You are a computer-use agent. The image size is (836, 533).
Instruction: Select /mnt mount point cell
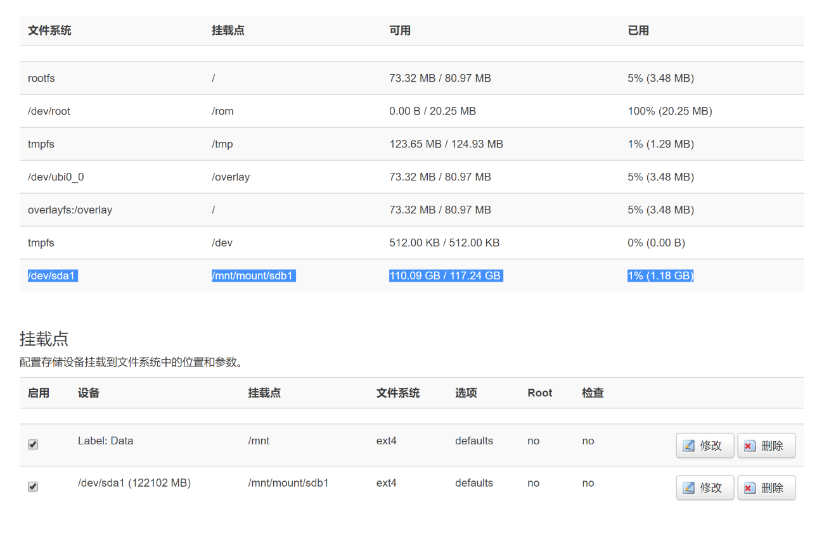click(259, 441)
